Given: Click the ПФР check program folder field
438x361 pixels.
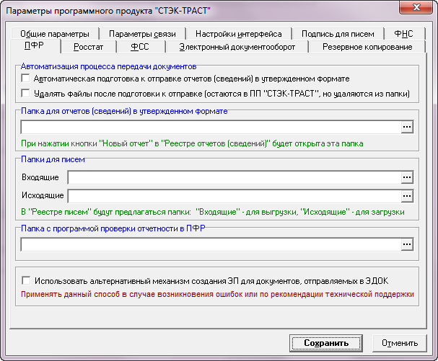Looking at the screenshot, I should (211, 244).
